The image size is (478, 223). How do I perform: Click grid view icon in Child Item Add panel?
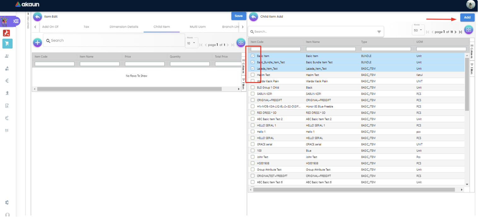[469, 30]
